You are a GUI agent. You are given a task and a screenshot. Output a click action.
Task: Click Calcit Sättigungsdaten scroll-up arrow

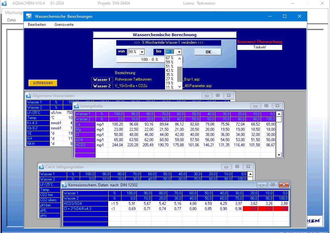pyautogui.click(x=250, y=174)
